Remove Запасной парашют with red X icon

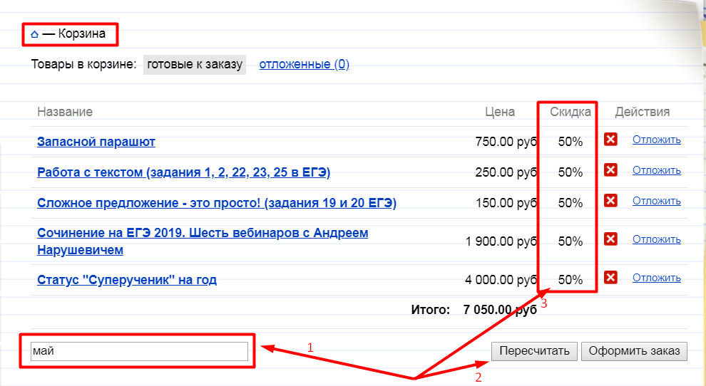610,140
